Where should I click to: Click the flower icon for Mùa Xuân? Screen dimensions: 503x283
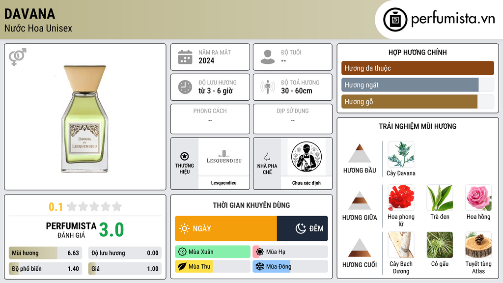point(182,252)
